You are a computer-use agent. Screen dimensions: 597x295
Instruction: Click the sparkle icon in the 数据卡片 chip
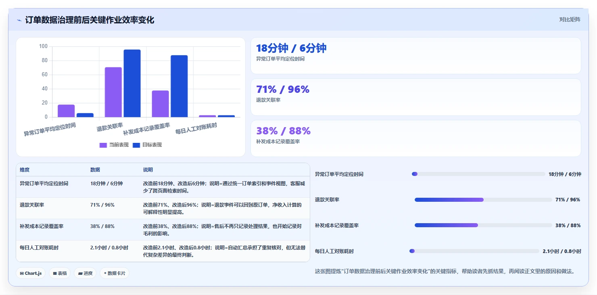click(105, 273)
